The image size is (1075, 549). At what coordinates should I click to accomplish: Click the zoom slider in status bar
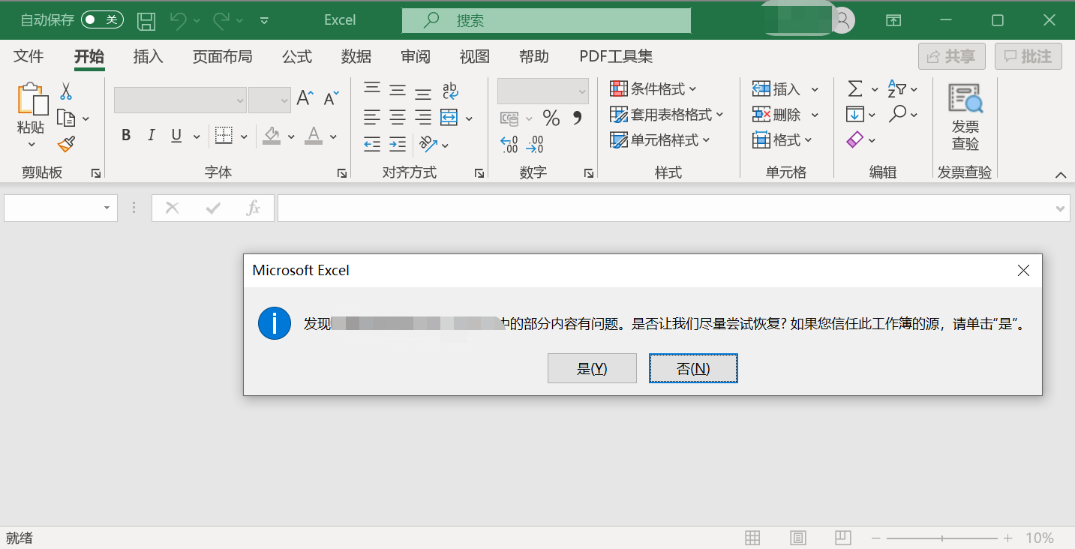[942, 538]
